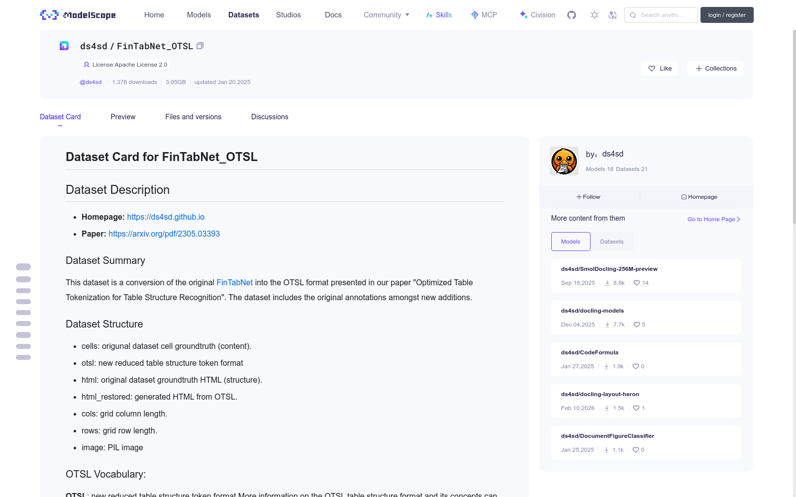
Task: Expand the Community dropdown menu
Action: click(387, 15)
